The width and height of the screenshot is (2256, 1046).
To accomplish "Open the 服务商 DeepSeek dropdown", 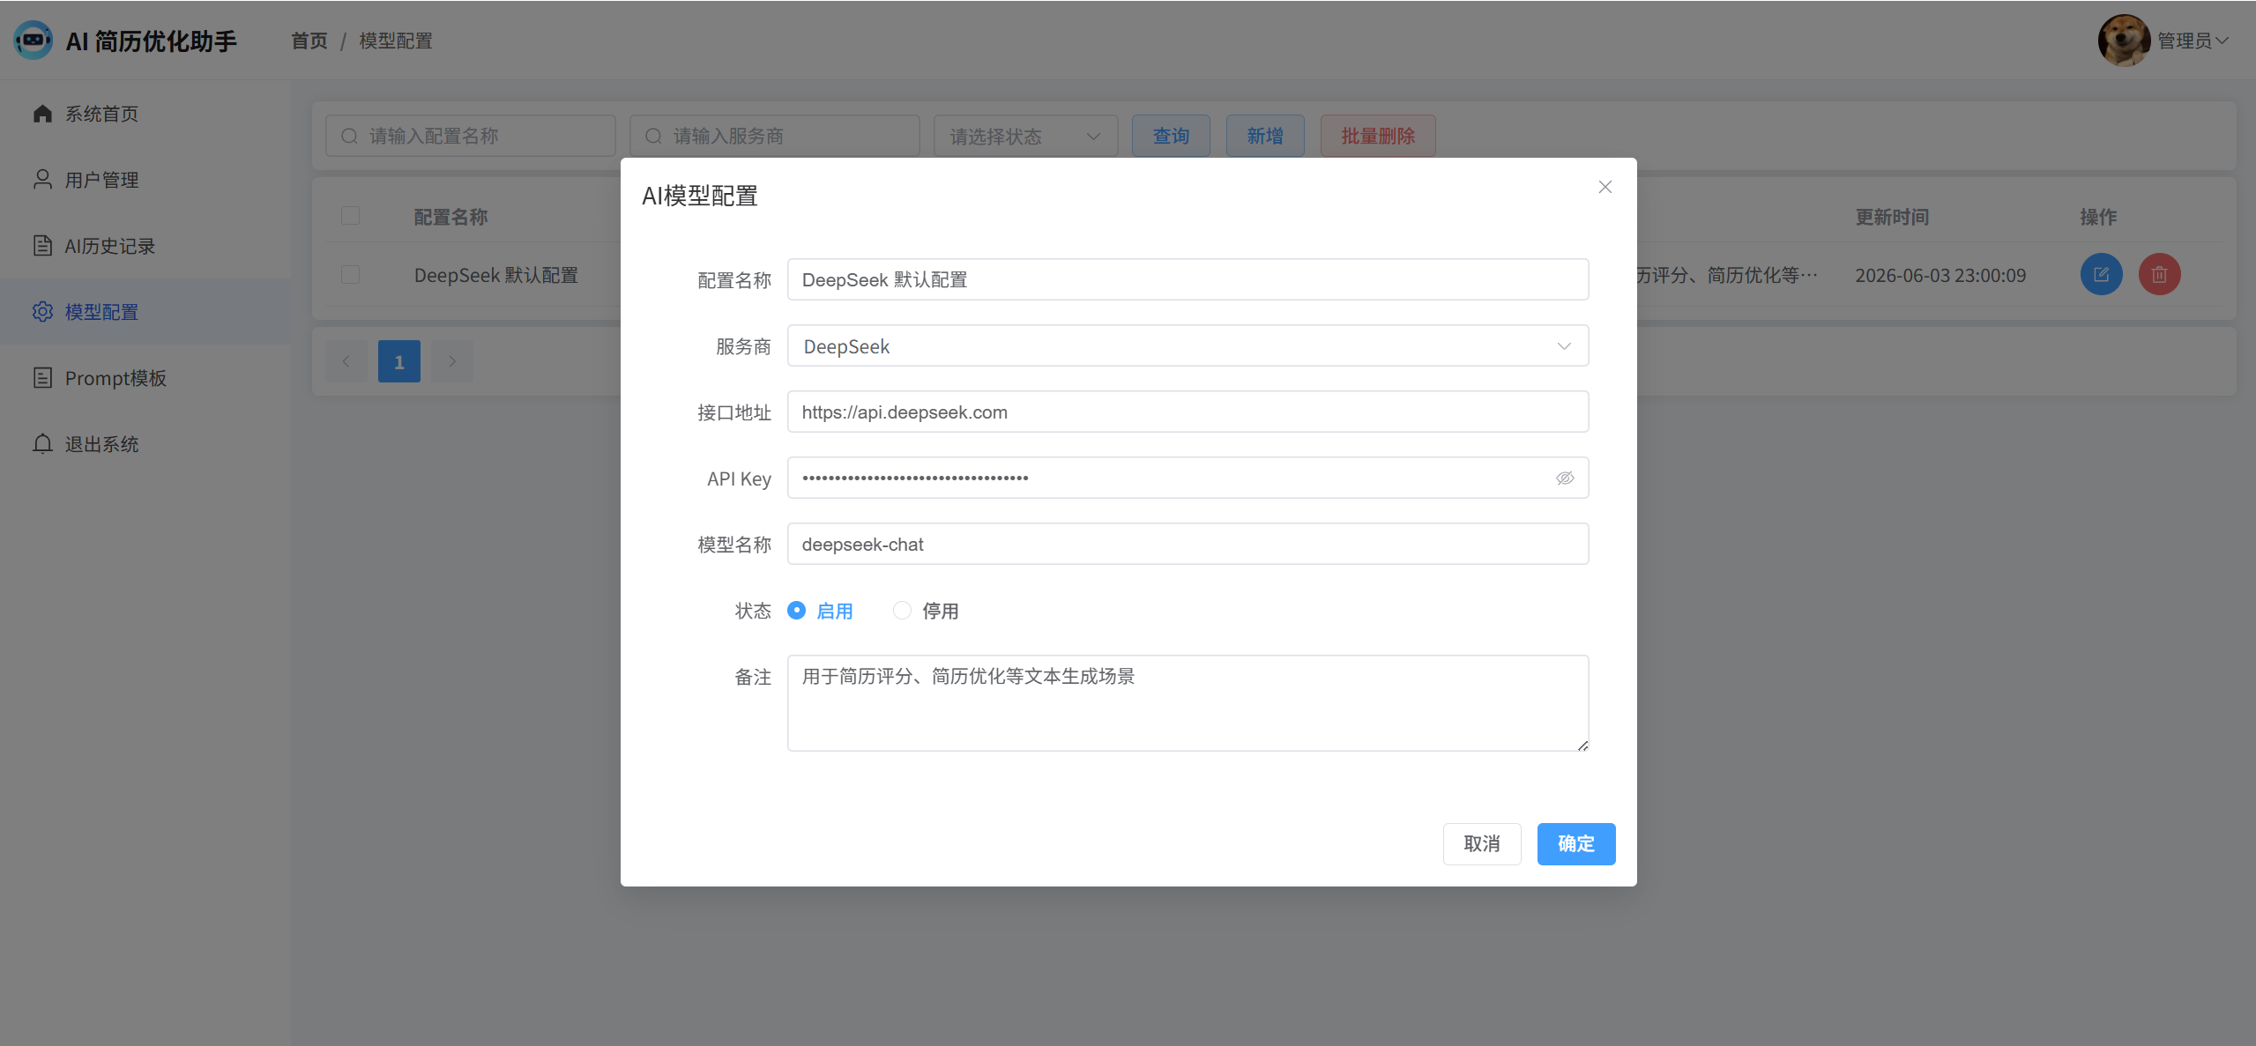I will pos(1188,345).
